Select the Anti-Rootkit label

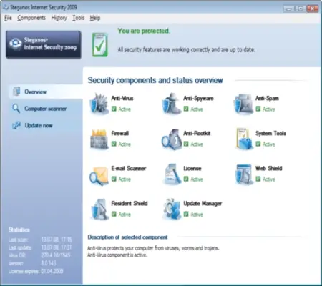pyautogui.click(x=197, y=133)
